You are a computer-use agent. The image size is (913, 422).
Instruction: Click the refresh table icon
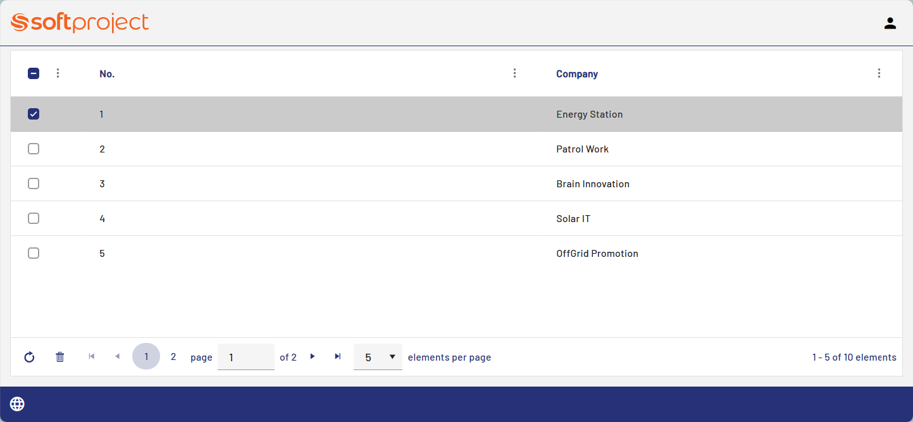pos(29,357)
